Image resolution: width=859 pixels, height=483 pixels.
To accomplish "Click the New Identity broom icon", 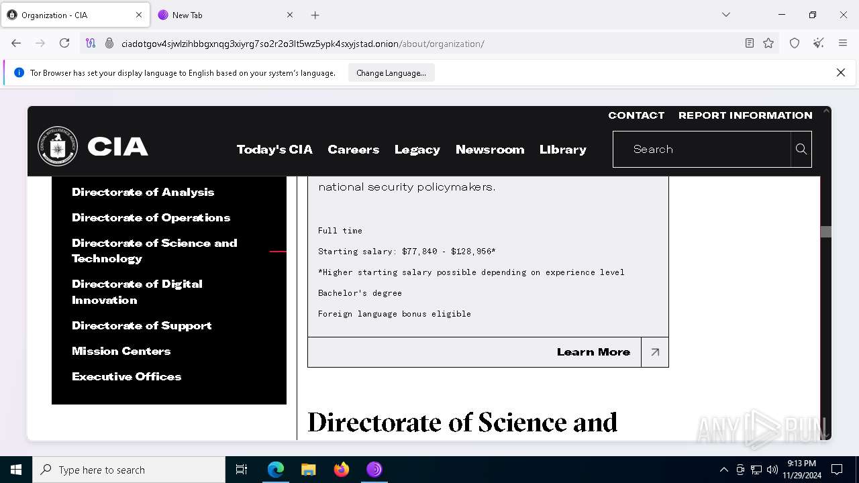I will tap(819, 43).
